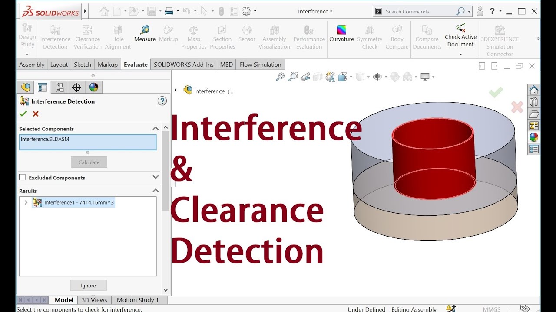Viewport: 556px width, 312px height.
Task: Open the Design Study dropdown arrow
Action: click(27, 55)
